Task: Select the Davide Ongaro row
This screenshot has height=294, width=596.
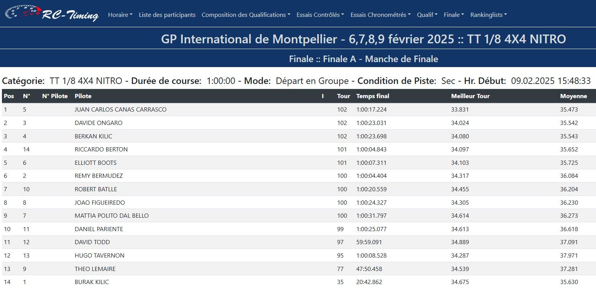Action: coord(99,123)
